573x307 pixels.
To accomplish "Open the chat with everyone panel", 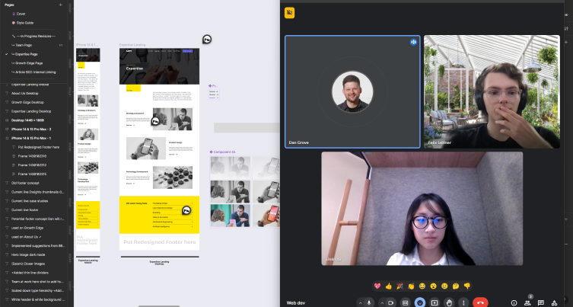I will pos(541,302).
